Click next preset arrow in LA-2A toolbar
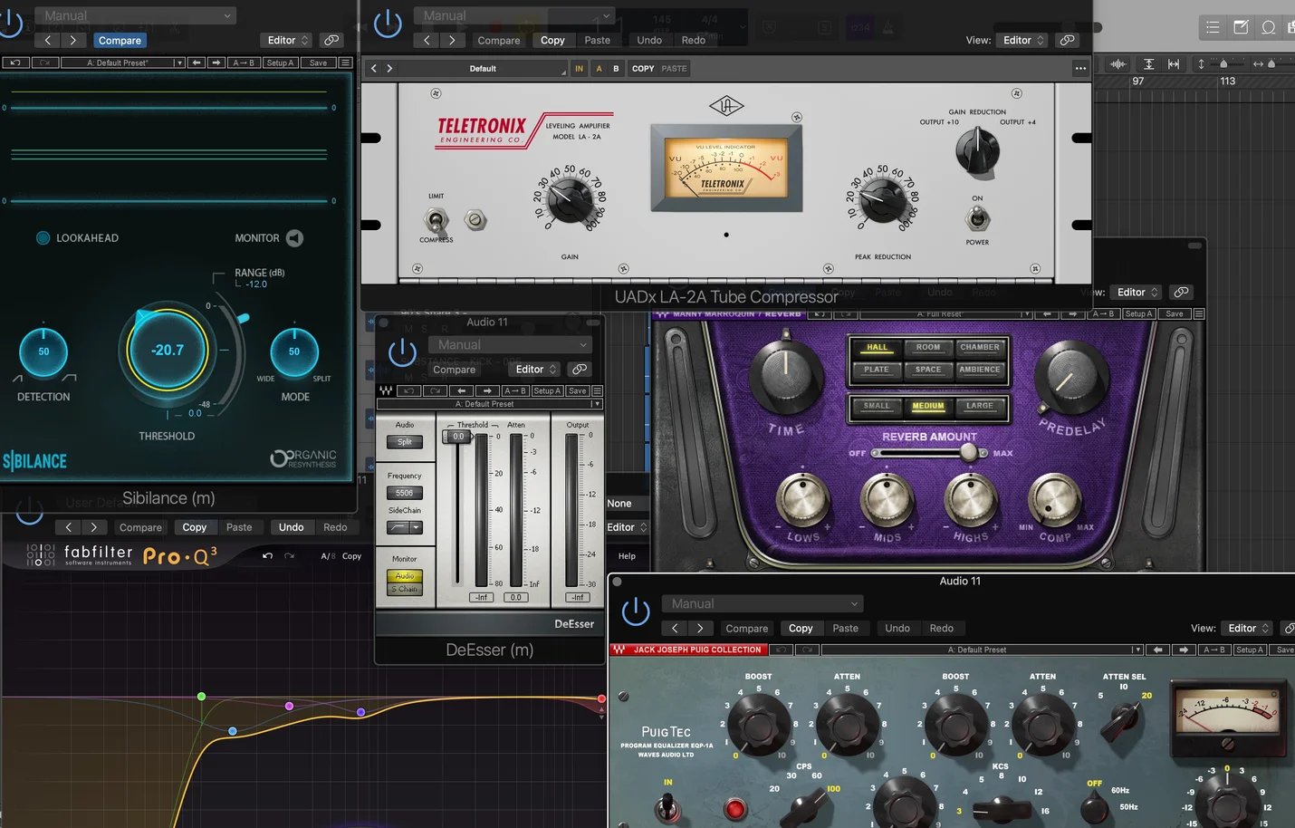 pos(389,68)
